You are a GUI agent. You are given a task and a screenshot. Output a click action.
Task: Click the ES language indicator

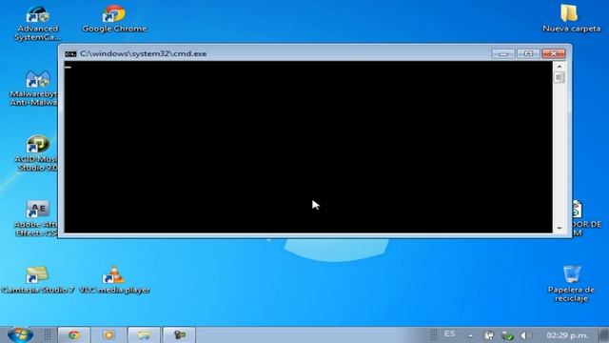point(449,334)
